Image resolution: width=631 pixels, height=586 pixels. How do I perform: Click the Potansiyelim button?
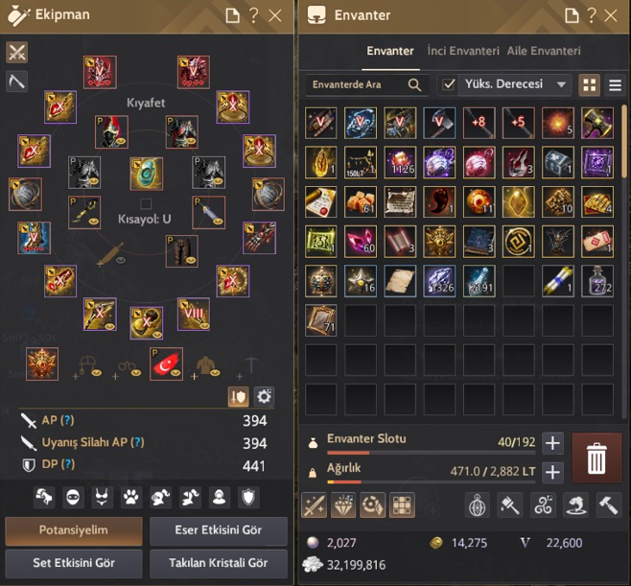tap(74, 530)
